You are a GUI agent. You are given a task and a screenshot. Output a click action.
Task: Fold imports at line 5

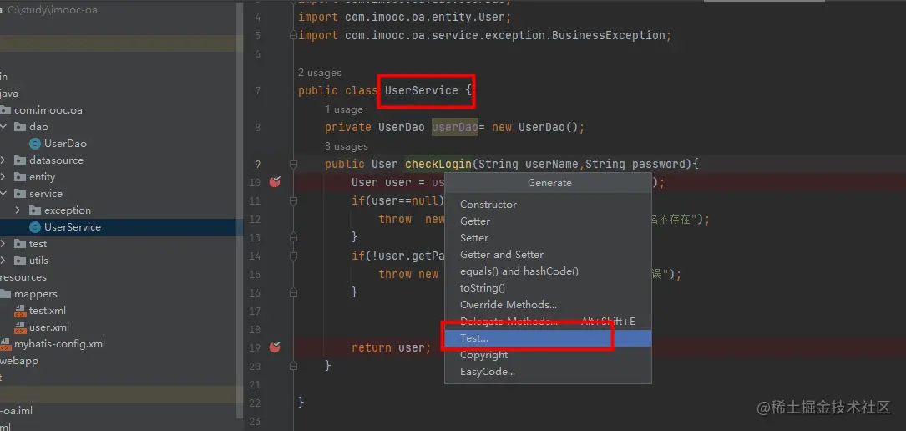294,35
